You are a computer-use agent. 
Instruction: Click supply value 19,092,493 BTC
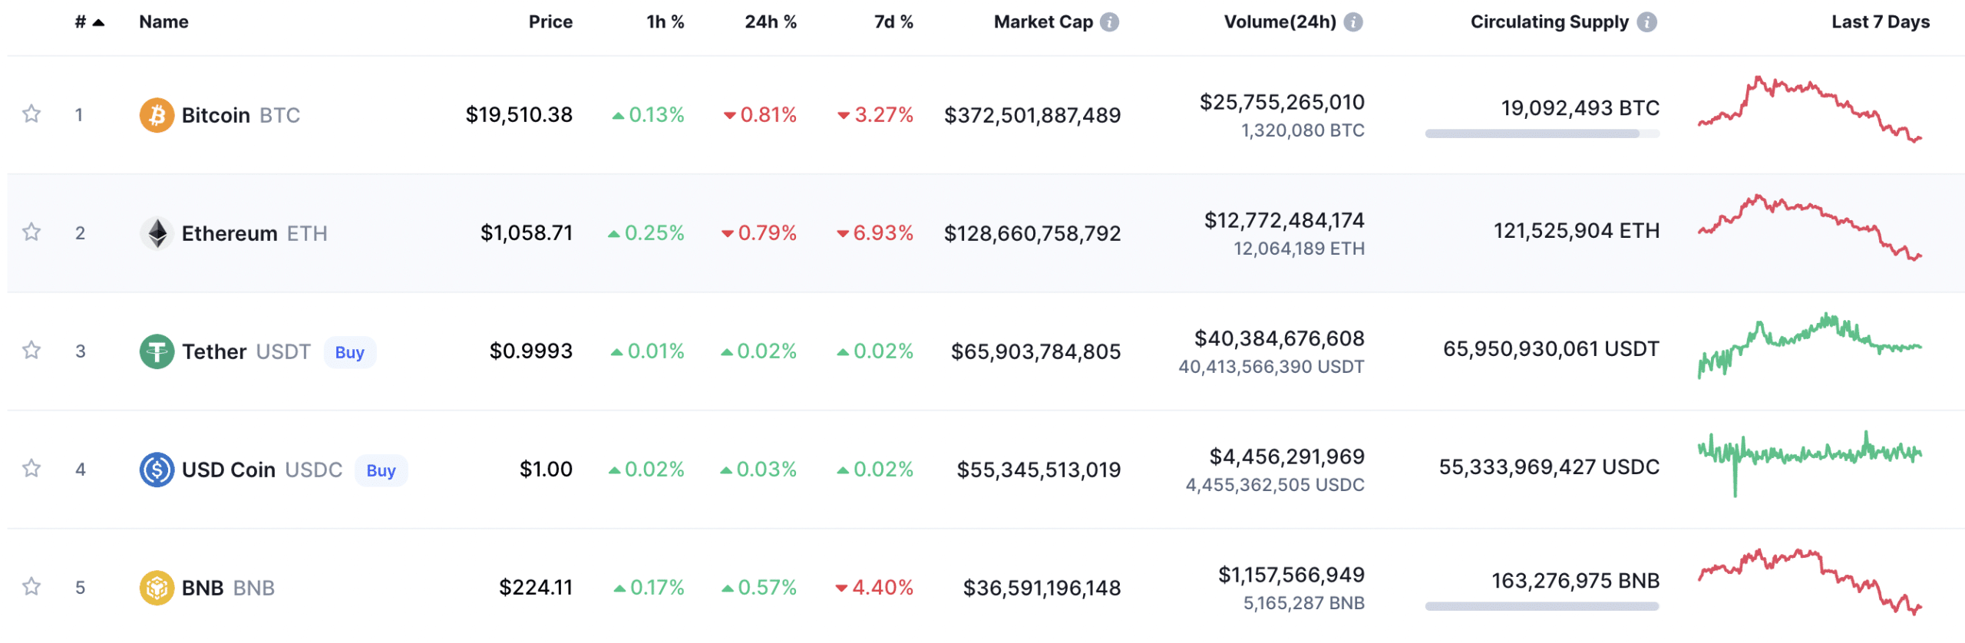[1580, 108]
